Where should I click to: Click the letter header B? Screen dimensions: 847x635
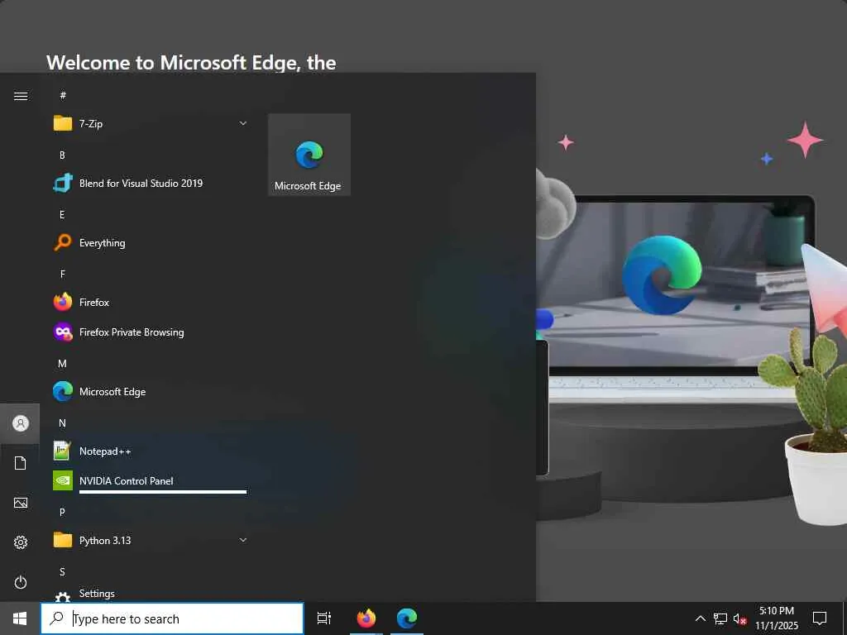[62, 155]
